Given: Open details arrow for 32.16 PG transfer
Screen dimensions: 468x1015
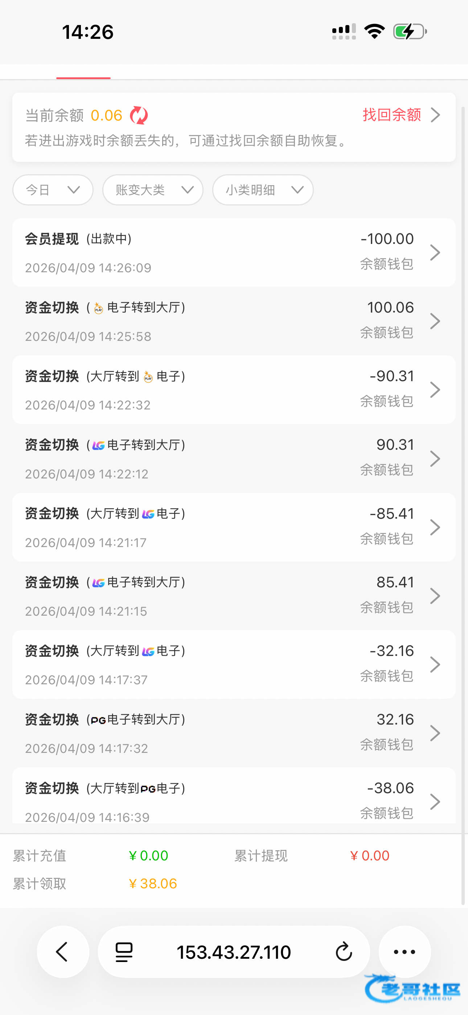Looking at the screenshot, I should 435,733.
